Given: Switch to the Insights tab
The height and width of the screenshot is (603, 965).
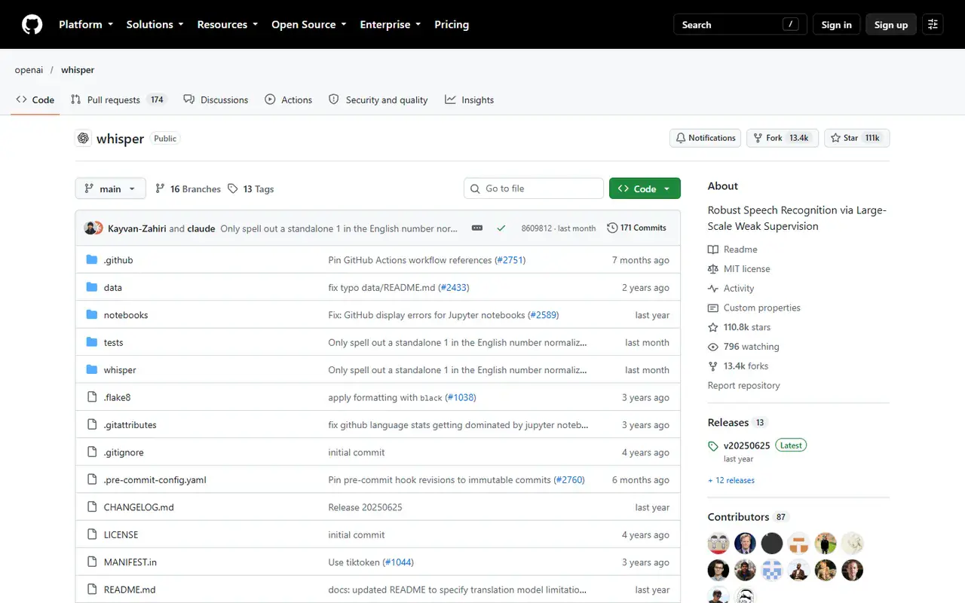Looking at the screenshot, I should (x=469, y=99).
